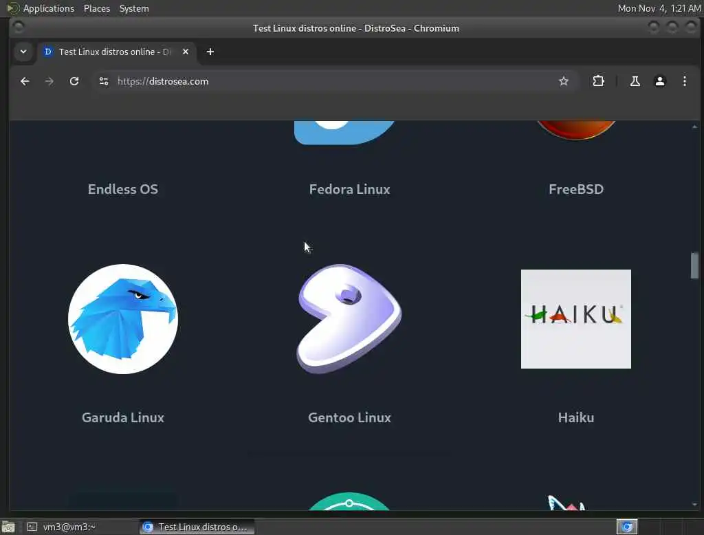Select the Test Linux distros online tab
This screenshot has width=704, height=535.
point(117,52)
